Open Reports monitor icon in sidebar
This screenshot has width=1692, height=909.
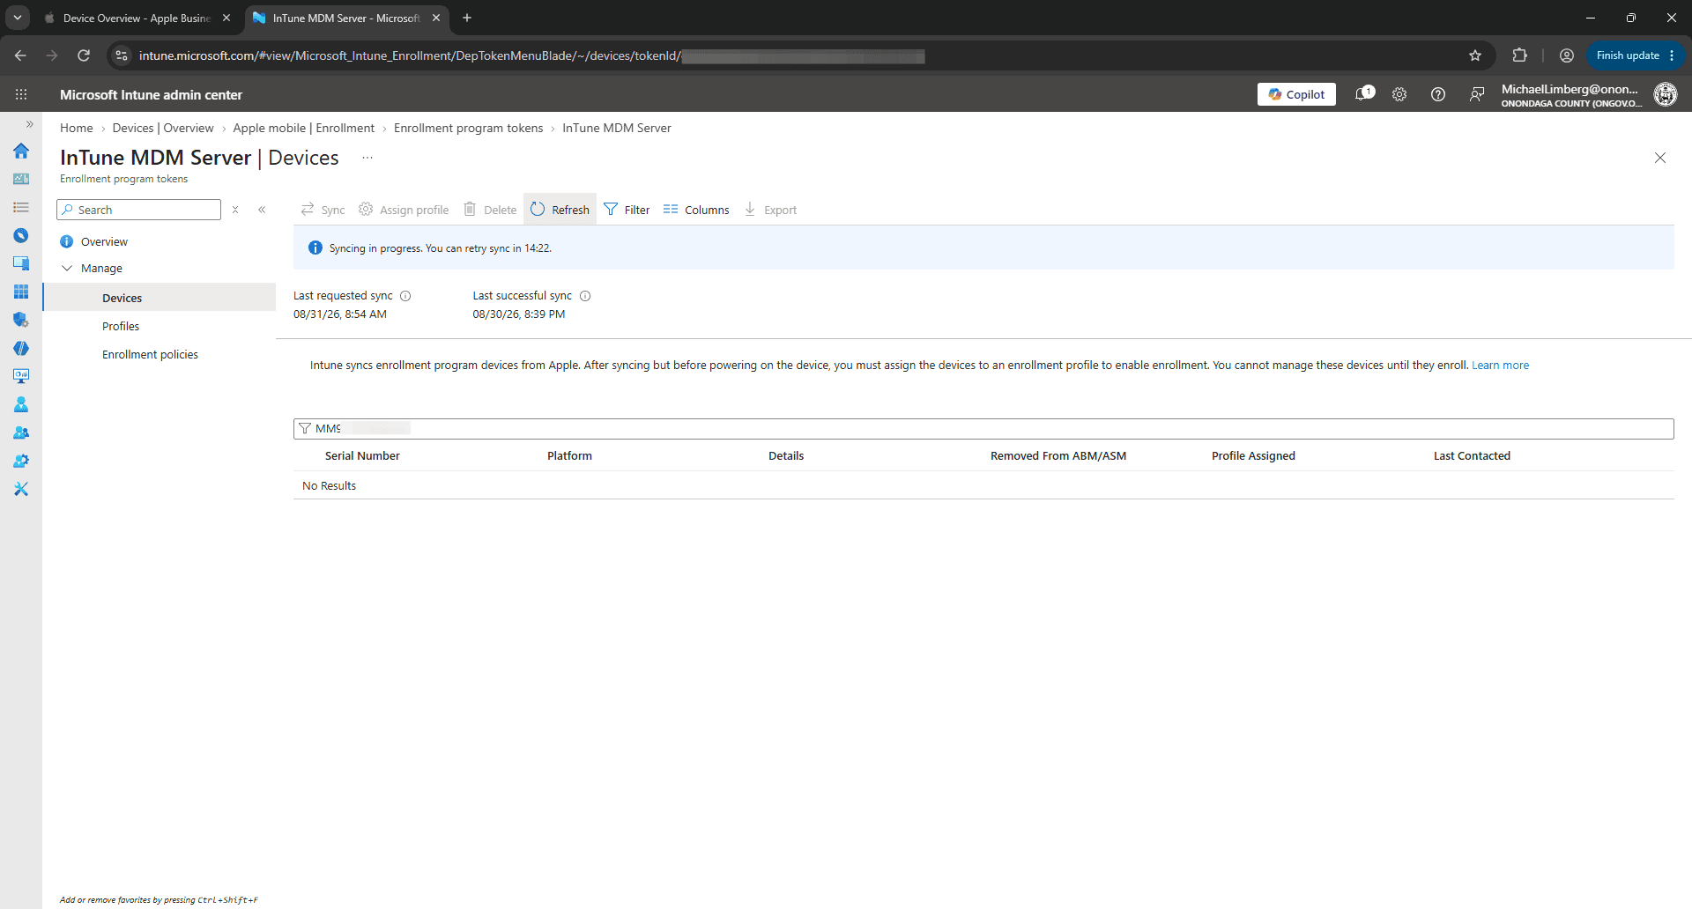click(x=21, y=376)
